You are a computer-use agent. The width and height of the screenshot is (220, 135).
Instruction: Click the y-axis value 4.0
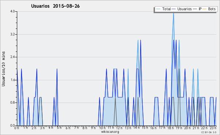(13, 11)
